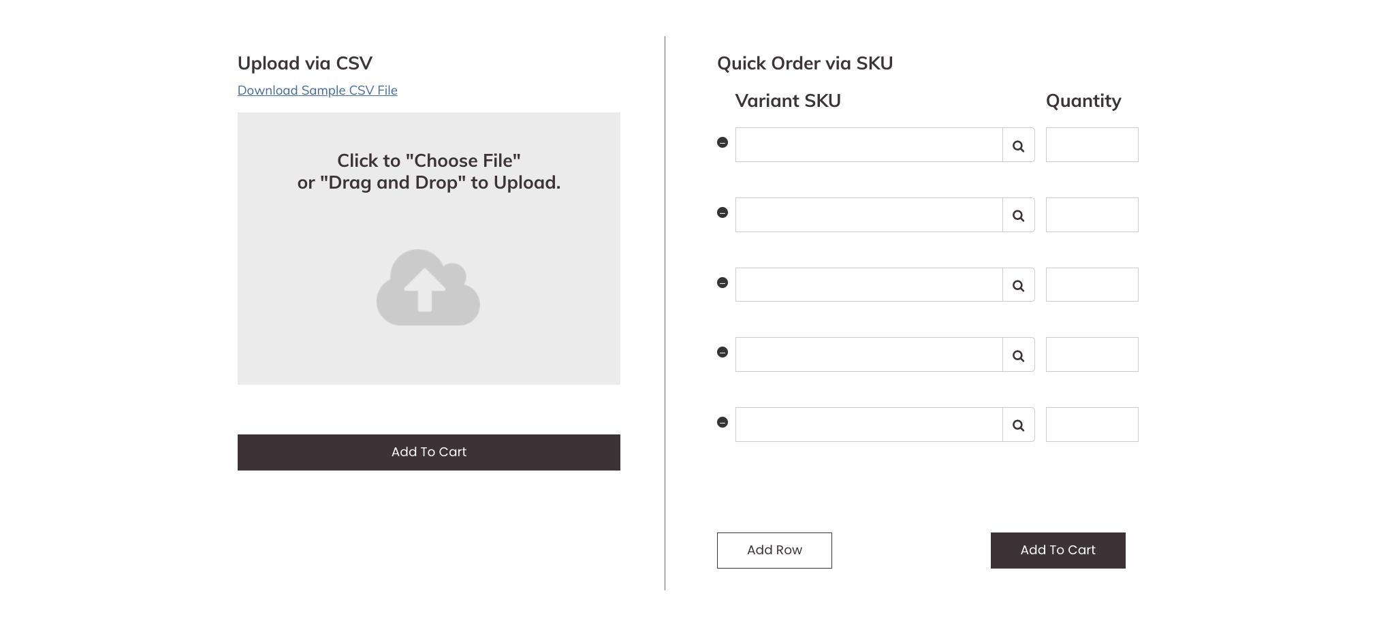Remove the second SKU row

tap(723, 212)
